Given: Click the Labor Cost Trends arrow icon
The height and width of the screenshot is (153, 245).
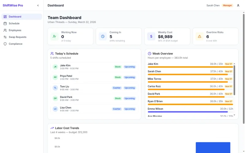Looking at the screenshot, I should coord(52,128).
